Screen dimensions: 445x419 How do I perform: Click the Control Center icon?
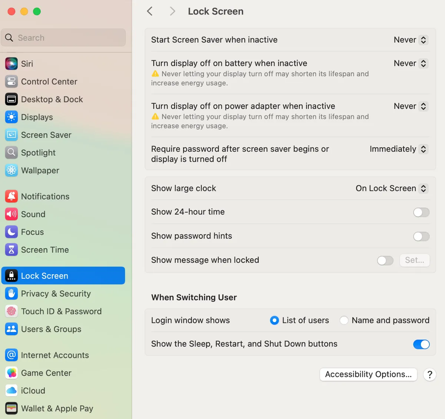tap(11, 82)
